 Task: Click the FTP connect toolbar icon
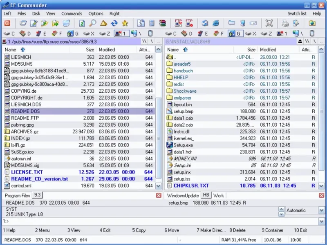tap(178, 23)
